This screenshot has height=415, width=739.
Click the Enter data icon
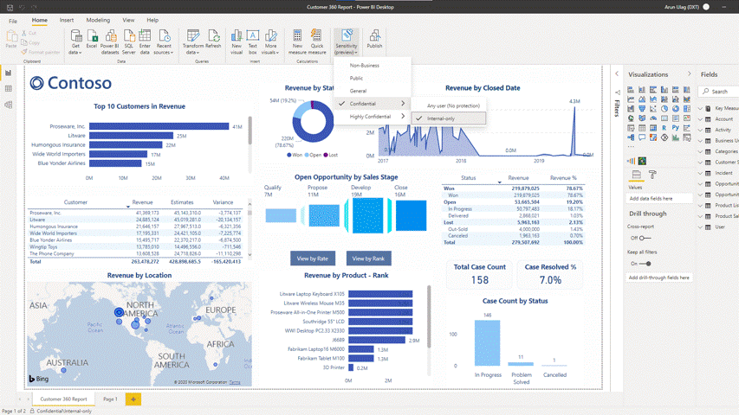tap(145, 41)
